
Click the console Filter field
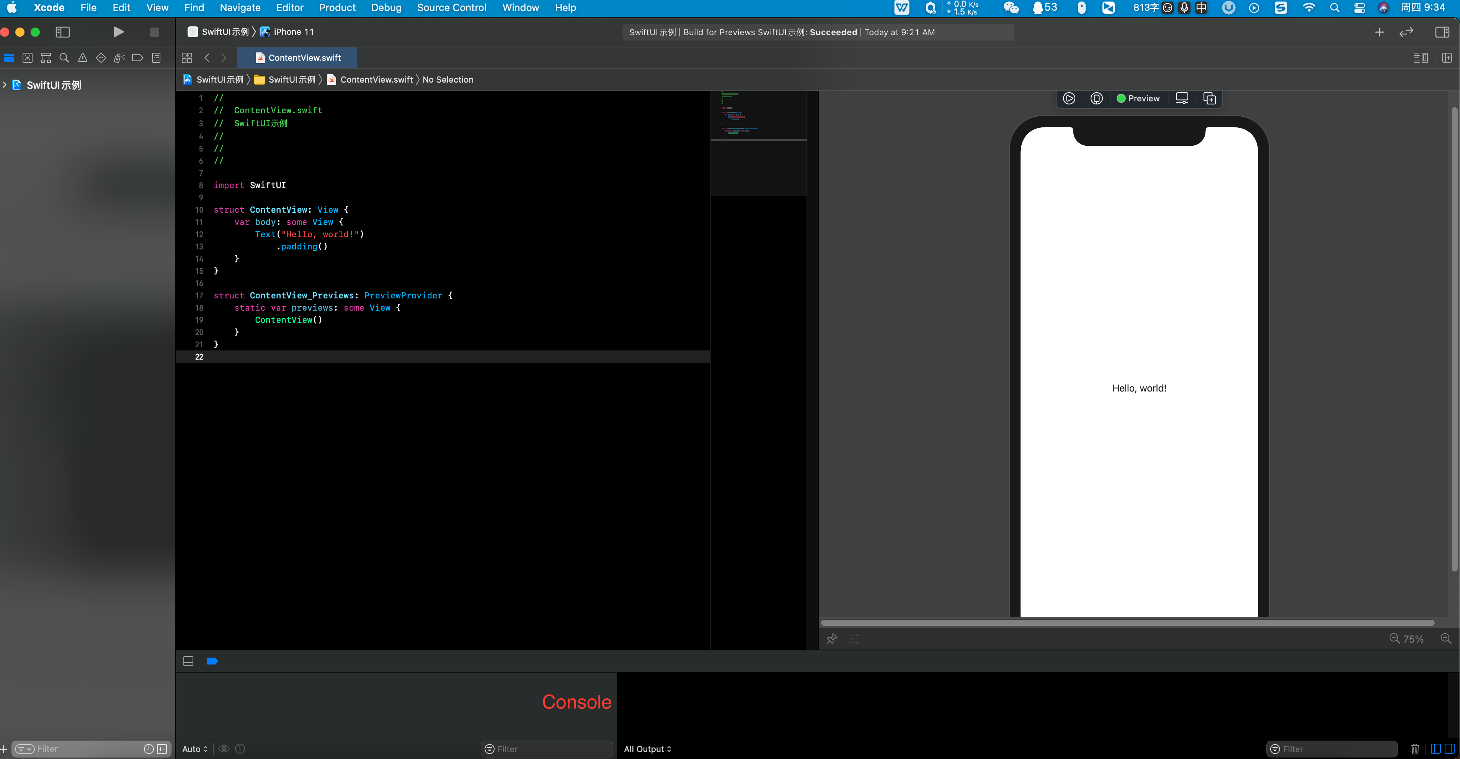[1332, 749]
